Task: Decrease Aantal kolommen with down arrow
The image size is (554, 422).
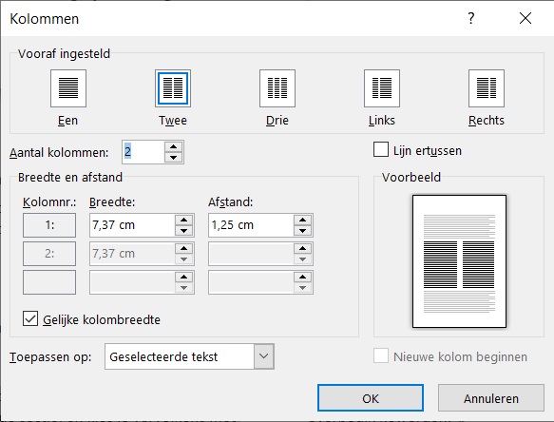Action: [174, 157]
